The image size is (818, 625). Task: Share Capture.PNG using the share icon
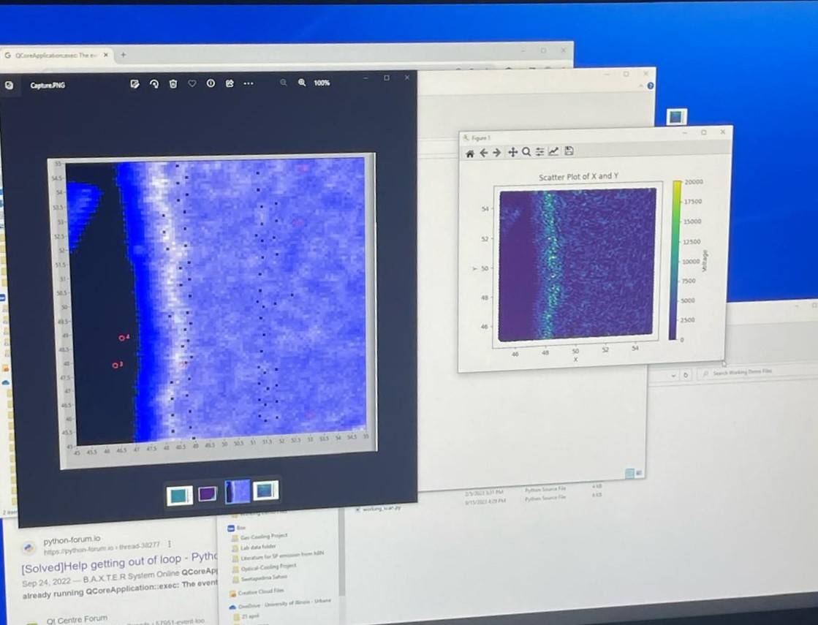[x=230, y=83]
